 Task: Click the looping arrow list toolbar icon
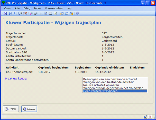click(20, 13)
